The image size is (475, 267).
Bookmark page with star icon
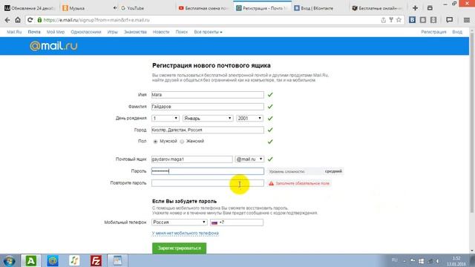pyautogui.click(x=399, y=20)
